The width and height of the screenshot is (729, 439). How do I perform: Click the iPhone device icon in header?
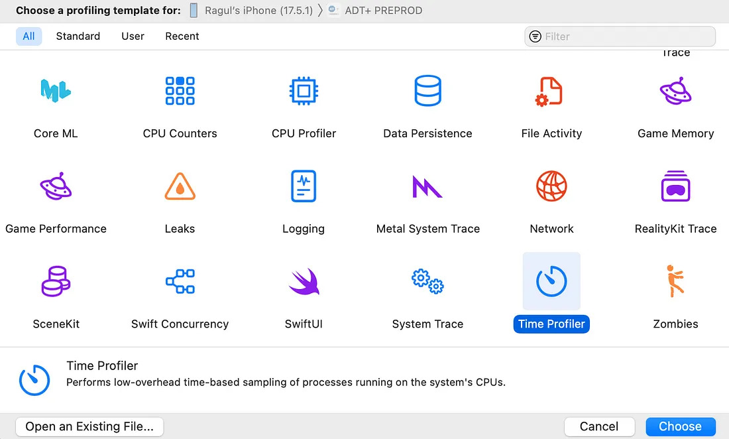coord(194,10)
